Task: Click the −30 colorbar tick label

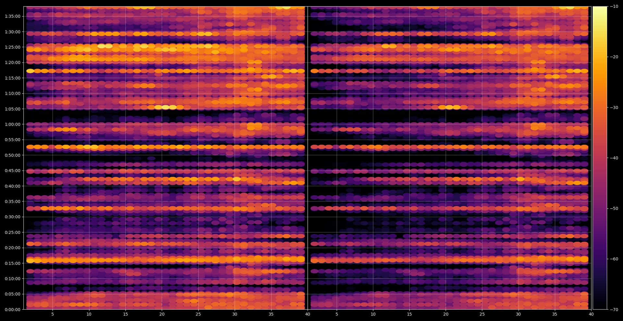Action: 614,108
